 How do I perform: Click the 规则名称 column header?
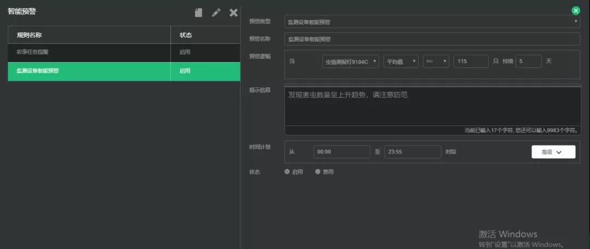click(89, 35)
